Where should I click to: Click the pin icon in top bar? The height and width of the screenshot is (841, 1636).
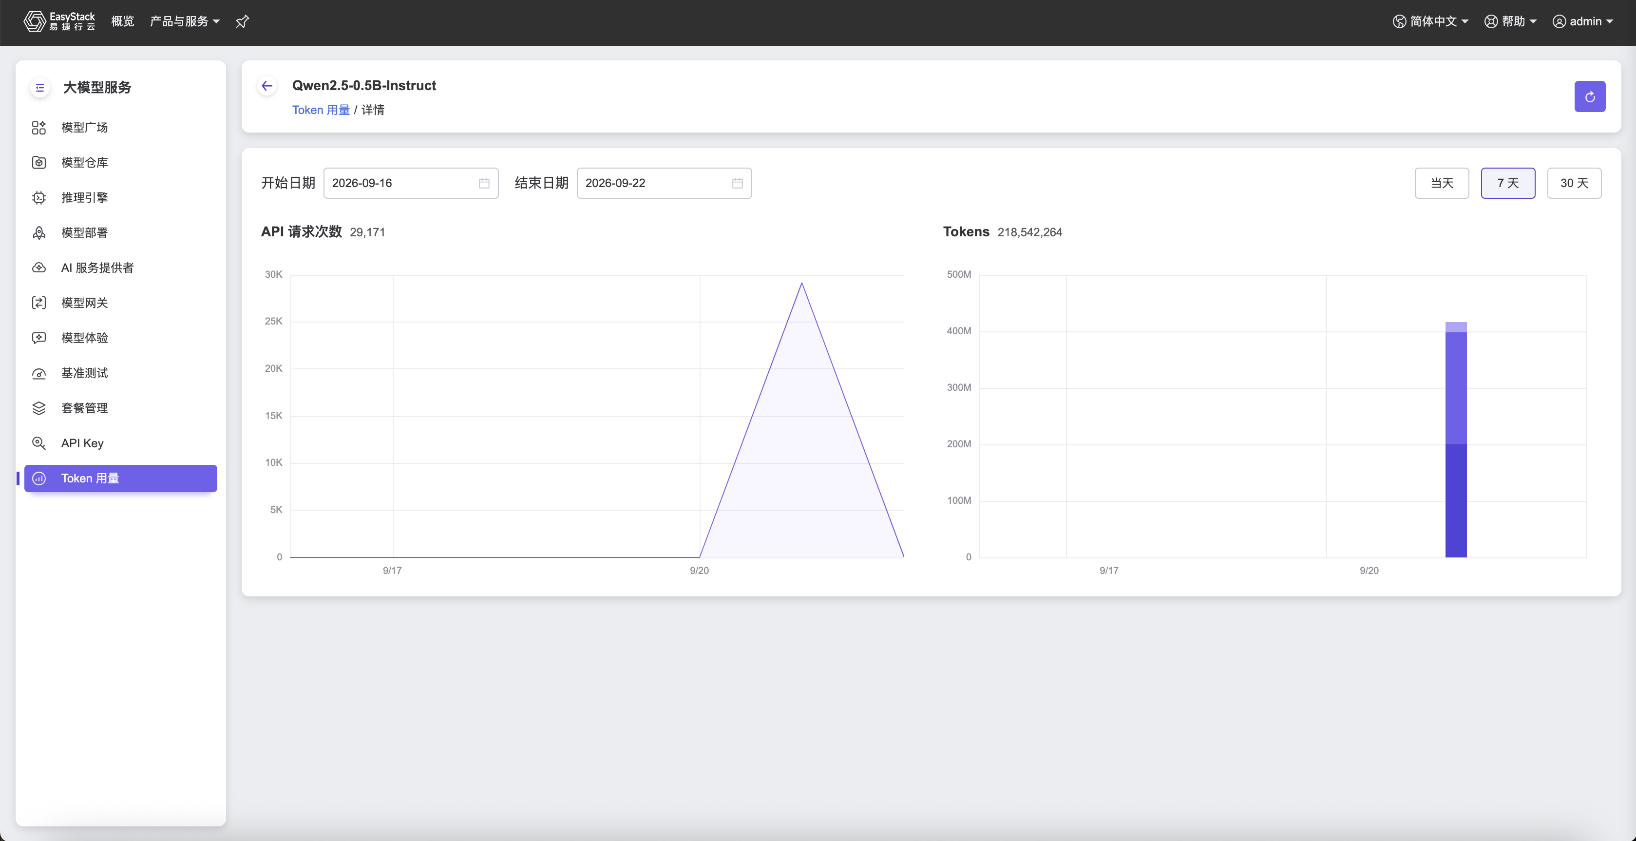click(x=242, y=21)
